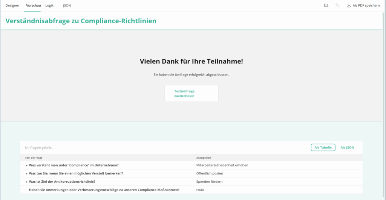
Task: Open the laptop device preview selector
Action: (x=326, y=6)
